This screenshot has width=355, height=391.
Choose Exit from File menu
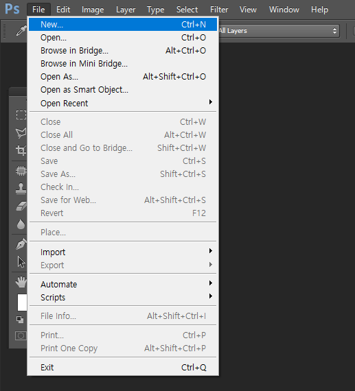point(123,367)
